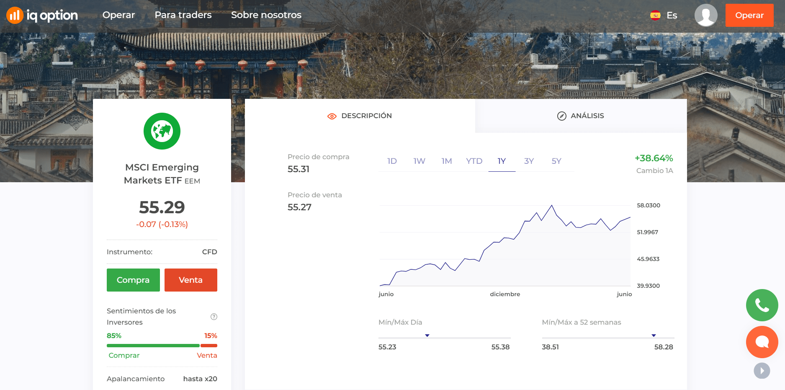Click the eye icon beside Descripción
785x390 pixels.
332,116
